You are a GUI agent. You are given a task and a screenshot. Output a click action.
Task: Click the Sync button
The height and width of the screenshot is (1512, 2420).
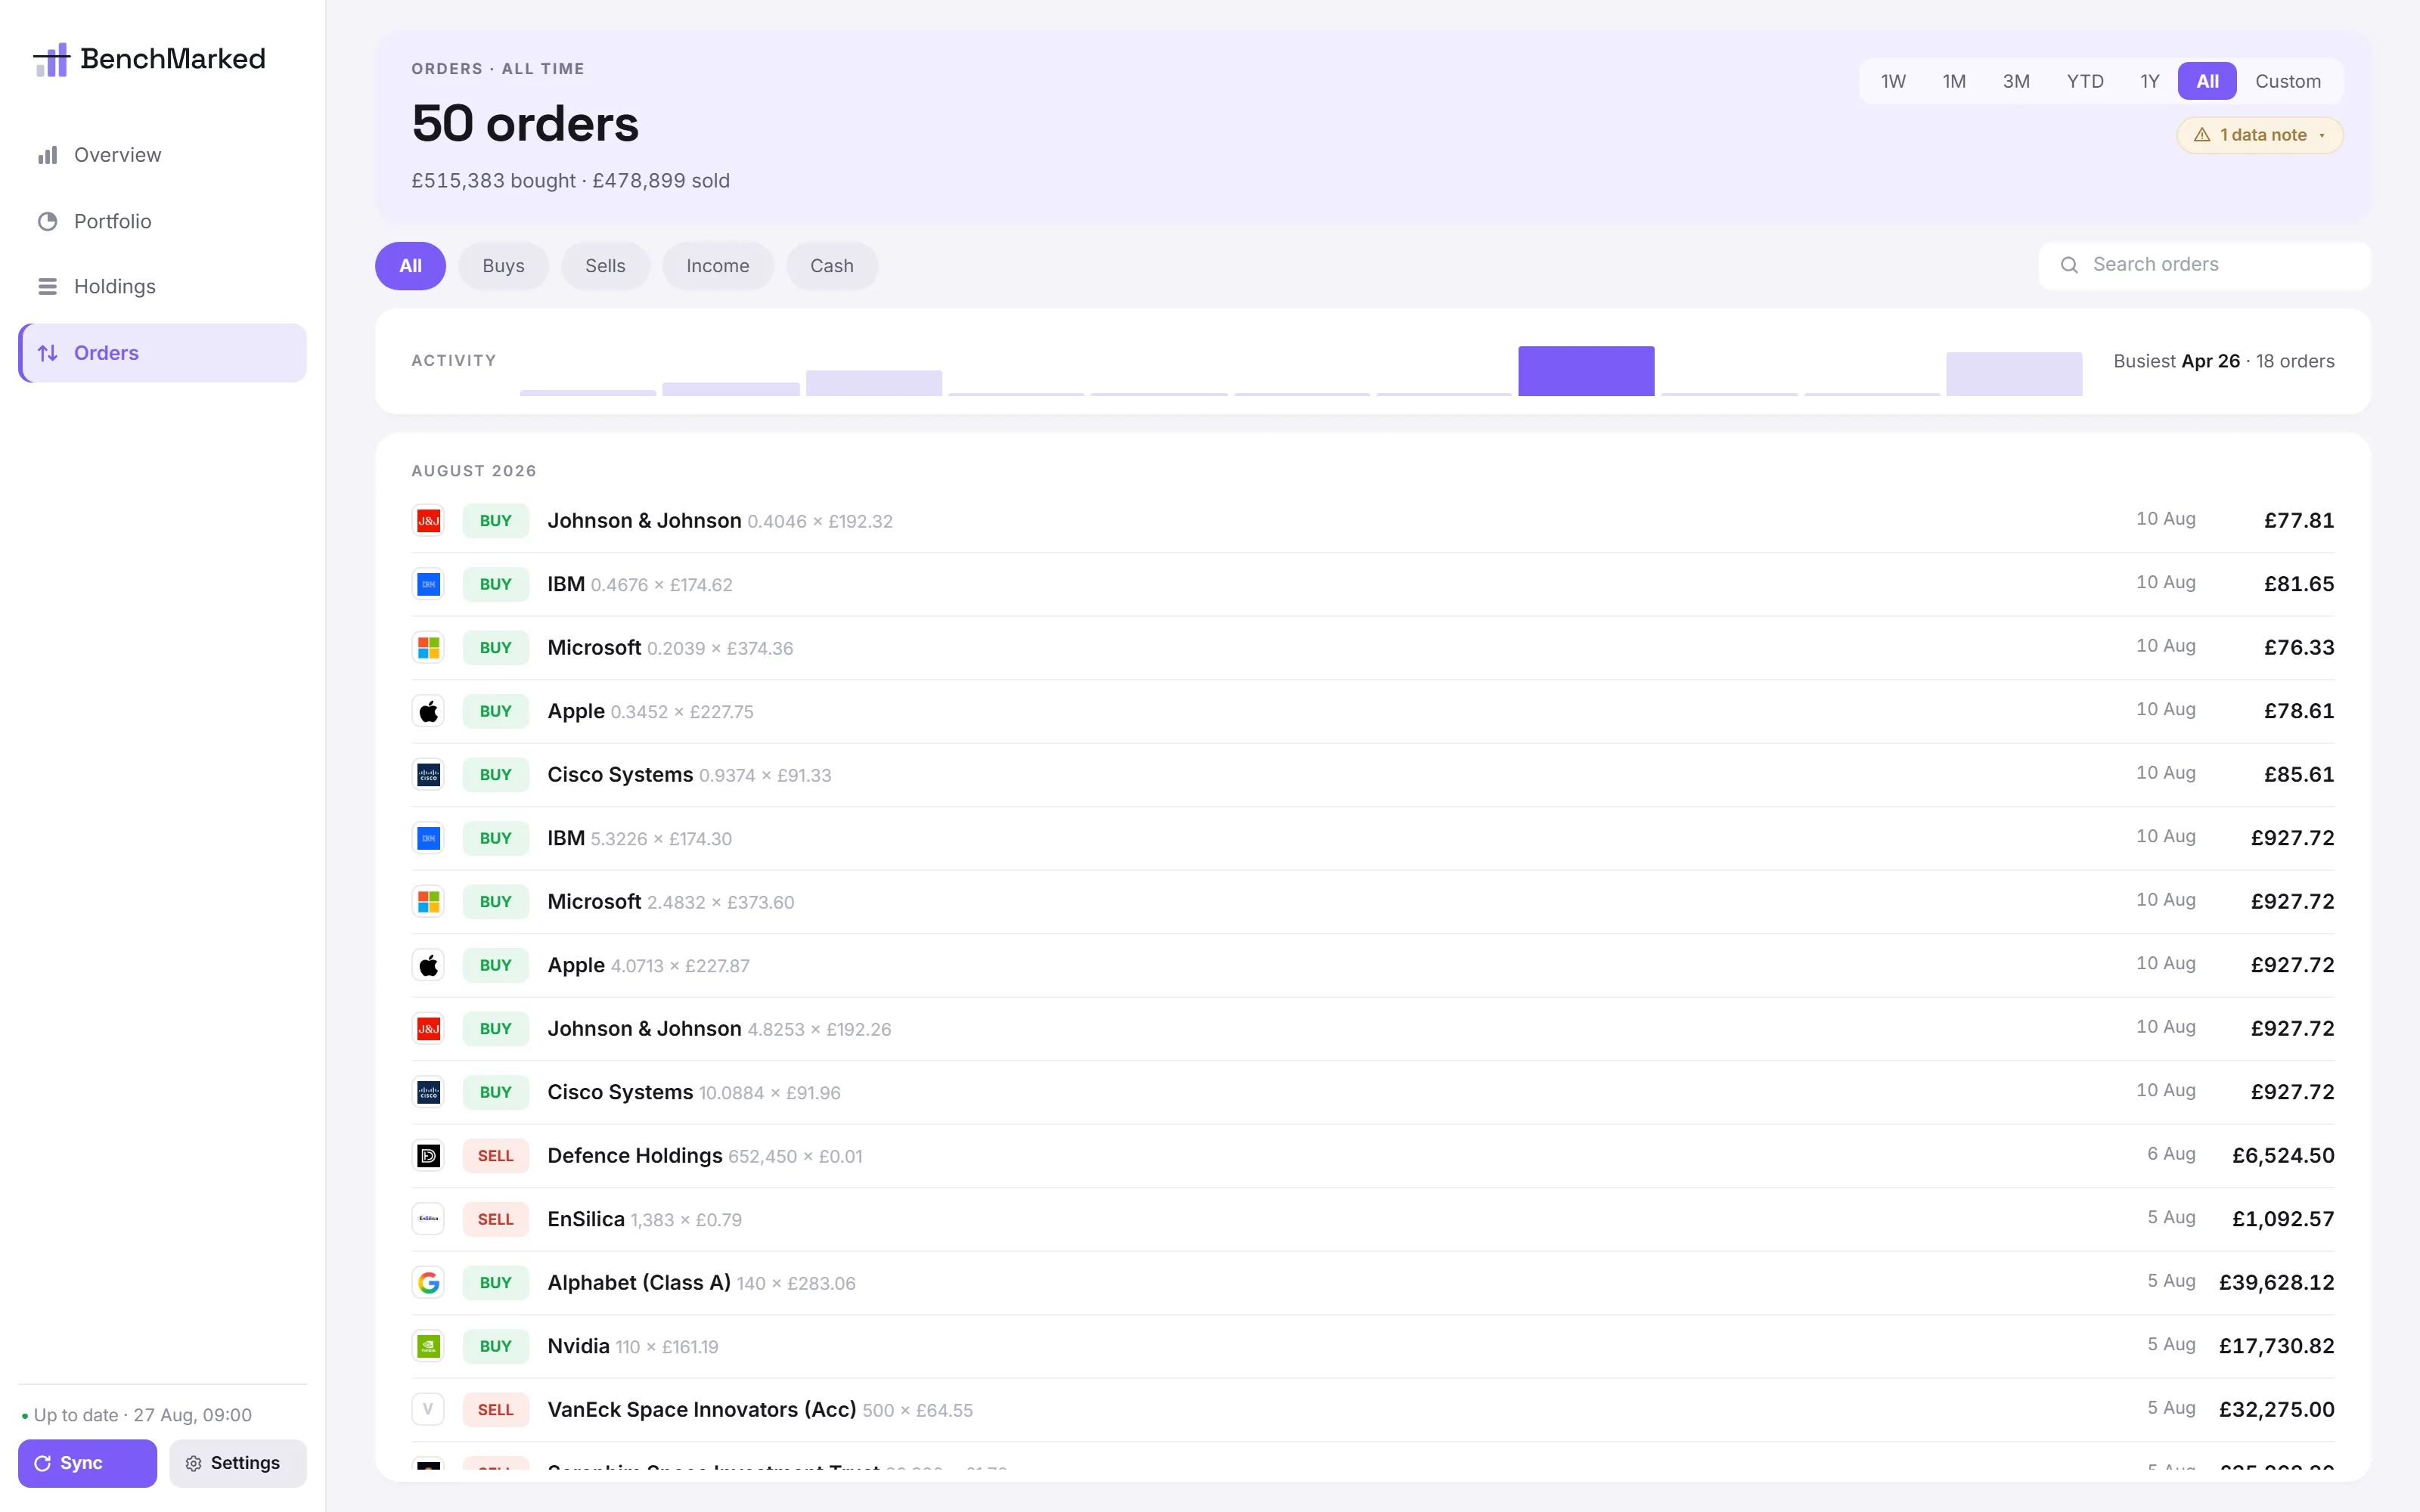(87, 1463)
